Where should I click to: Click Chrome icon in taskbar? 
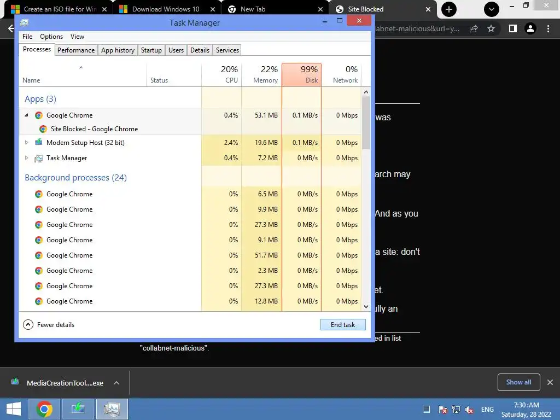tap(44, 409)
